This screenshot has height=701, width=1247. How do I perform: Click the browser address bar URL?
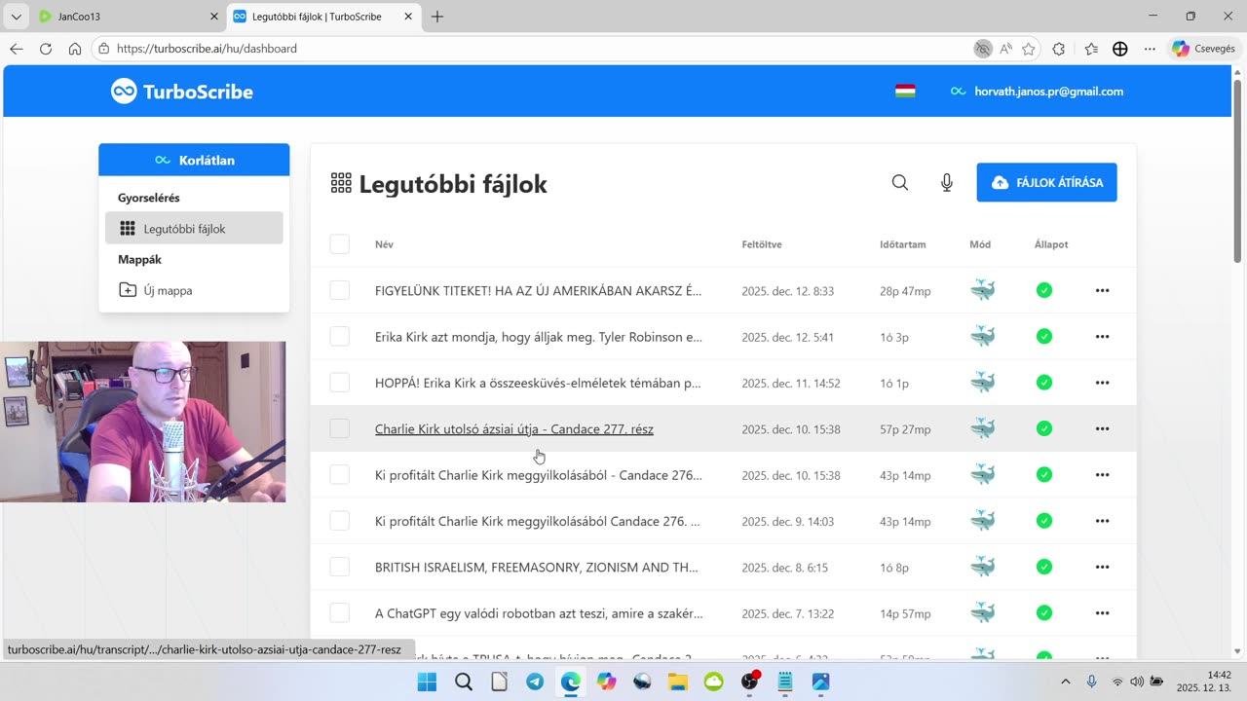(x=207, y=49)
